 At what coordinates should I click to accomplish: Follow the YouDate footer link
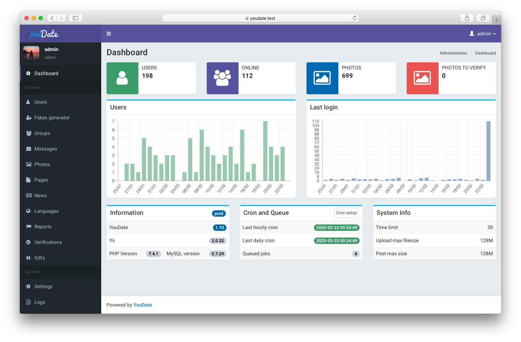(143, 305)
